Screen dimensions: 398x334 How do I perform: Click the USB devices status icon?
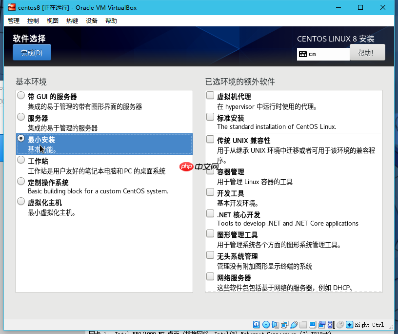click(x=294, y=324)
